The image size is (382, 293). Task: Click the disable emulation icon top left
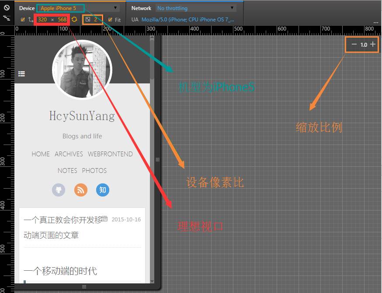click(x=6, y=7)
